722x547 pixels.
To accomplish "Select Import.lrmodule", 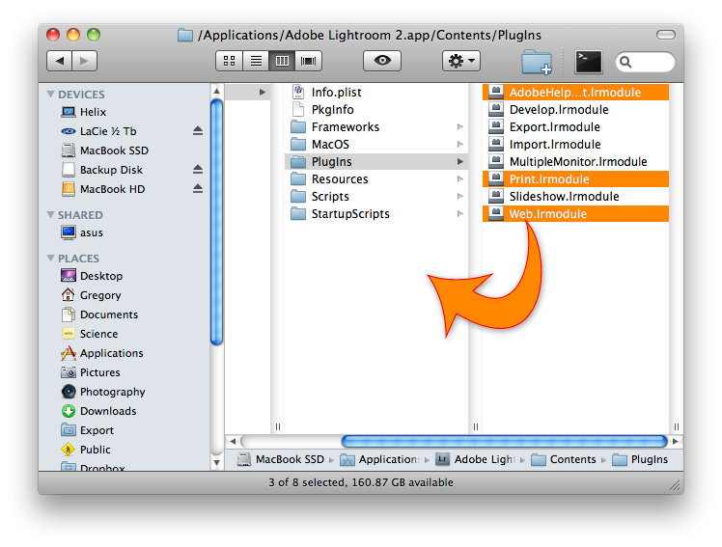I will pyautogui.click(x=575, y=145).
